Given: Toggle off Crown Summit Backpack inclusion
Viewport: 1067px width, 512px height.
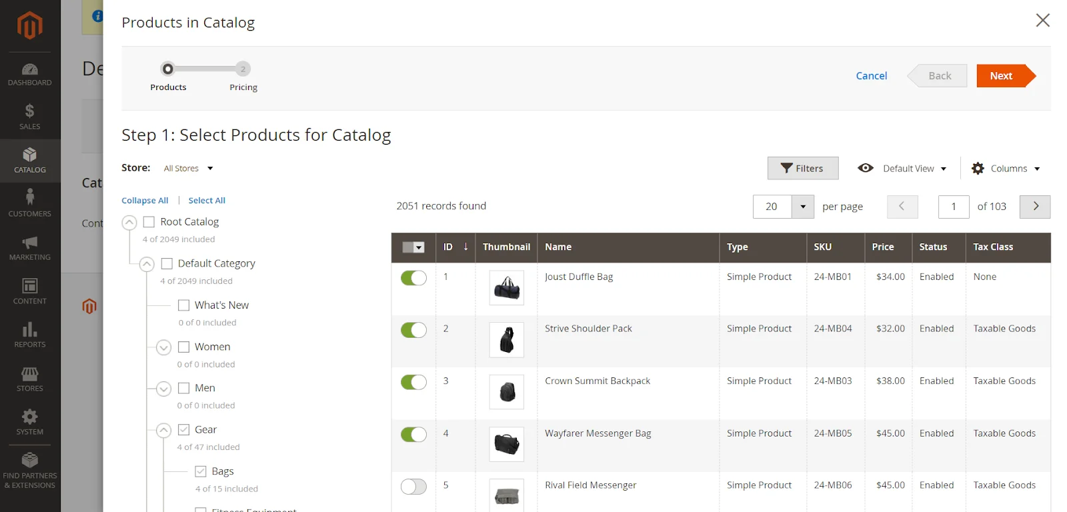Looking at the screenshot, I should (413, 382).
